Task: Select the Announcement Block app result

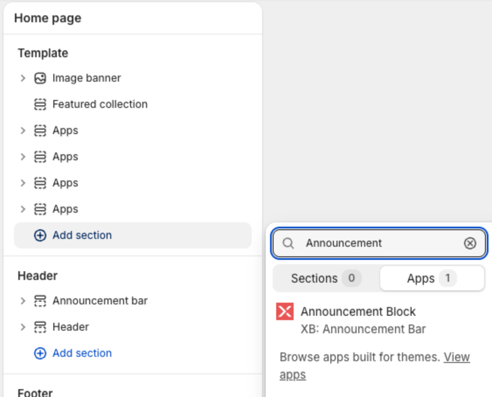Action: click(358, 312)
